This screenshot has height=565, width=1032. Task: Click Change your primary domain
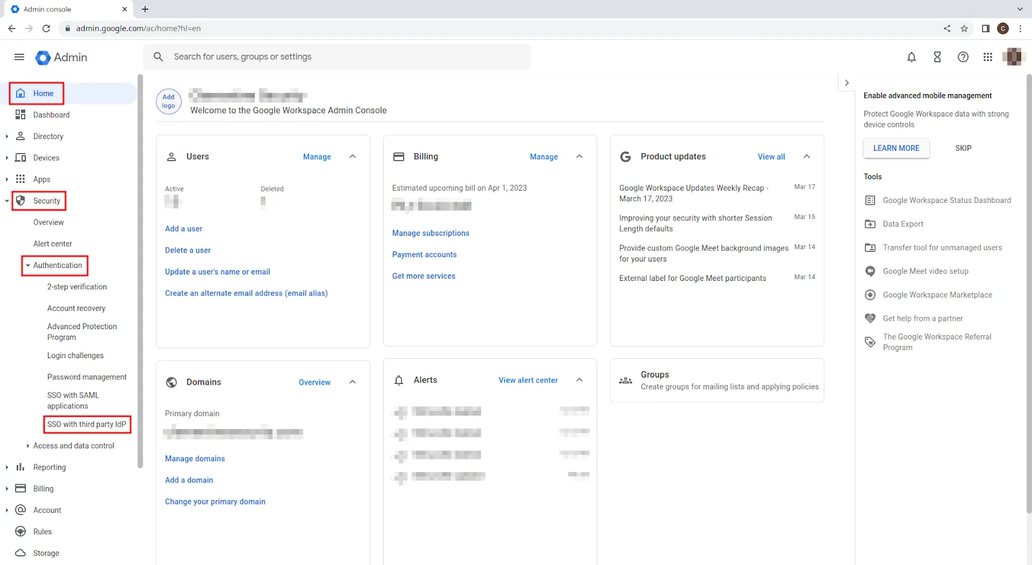215,502
